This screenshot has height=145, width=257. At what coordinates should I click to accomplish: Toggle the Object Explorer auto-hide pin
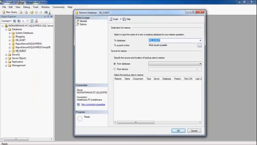pyautogui.click(x=48, y=17)
